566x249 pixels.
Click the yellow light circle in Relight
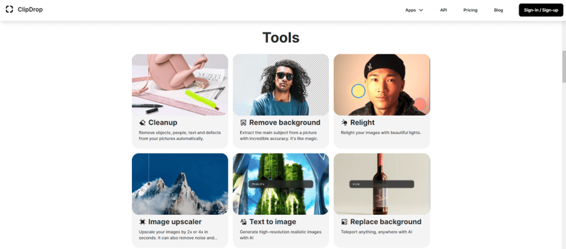click(358, 91)
